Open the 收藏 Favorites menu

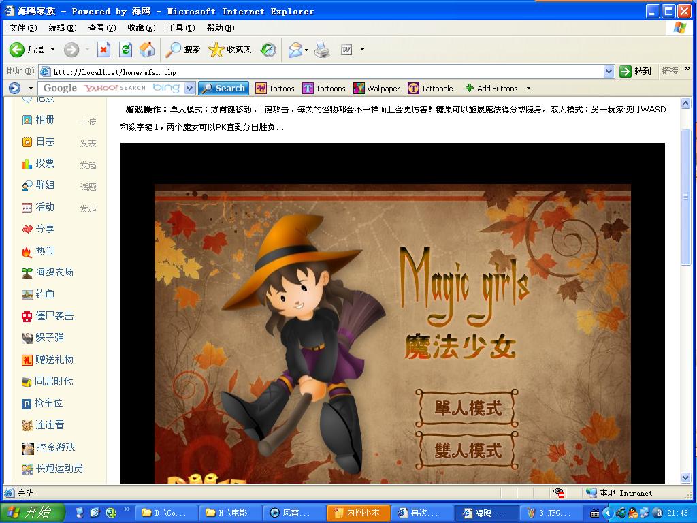[x=142, y=28]
